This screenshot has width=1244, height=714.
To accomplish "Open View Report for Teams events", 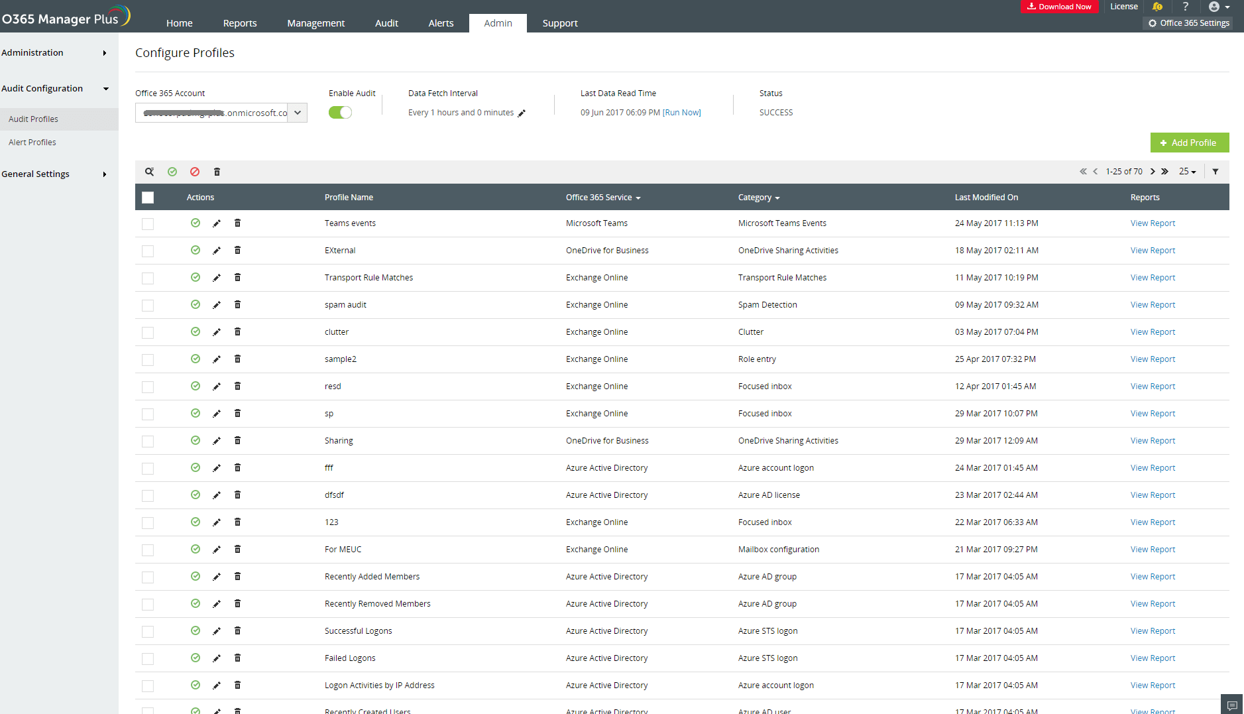I will [x=1153, y=223].
